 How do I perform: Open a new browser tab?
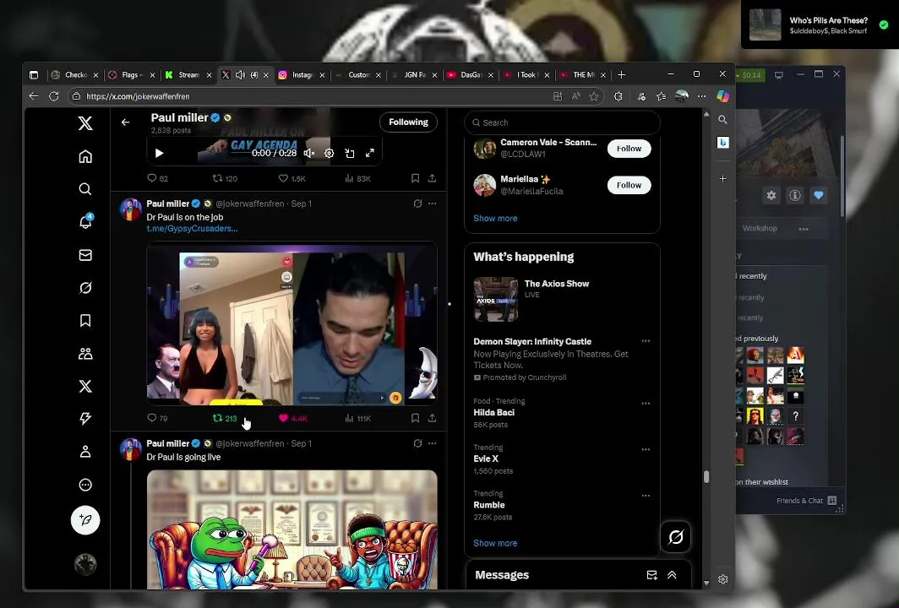pos(622,75)
